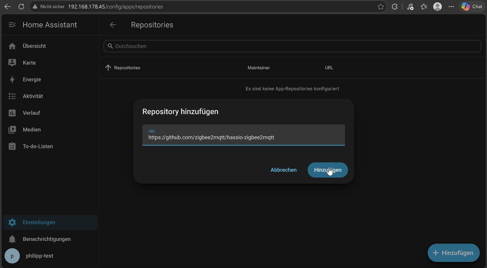Go back from Repositories page

click(113, 25)
